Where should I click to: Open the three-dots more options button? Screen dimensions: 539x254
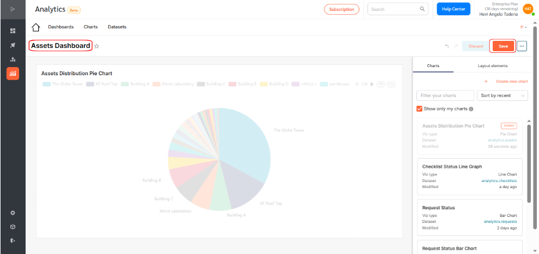[522, 46]
